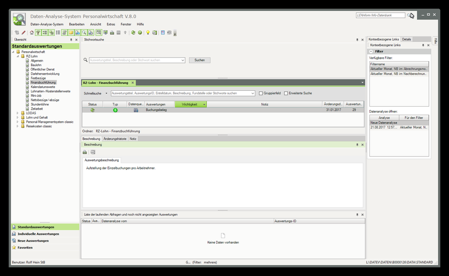Image resolution: width=449 pixels, height=276 pixels.
Task: Click the Für den Filter column header
Action: click(x=413, y=118)
